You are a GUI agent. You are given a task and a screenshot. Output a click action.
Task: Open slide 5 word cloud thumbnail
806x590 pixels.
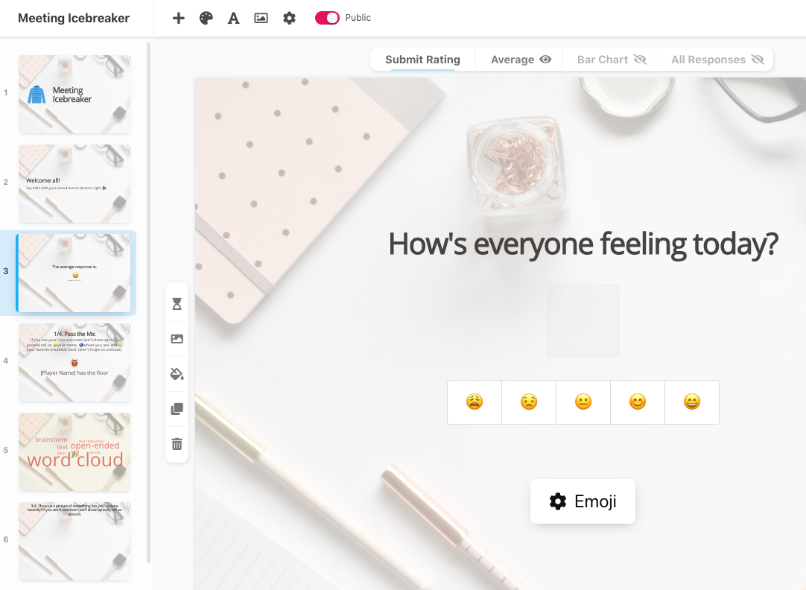pyautogui.click(x=74, y=451)
